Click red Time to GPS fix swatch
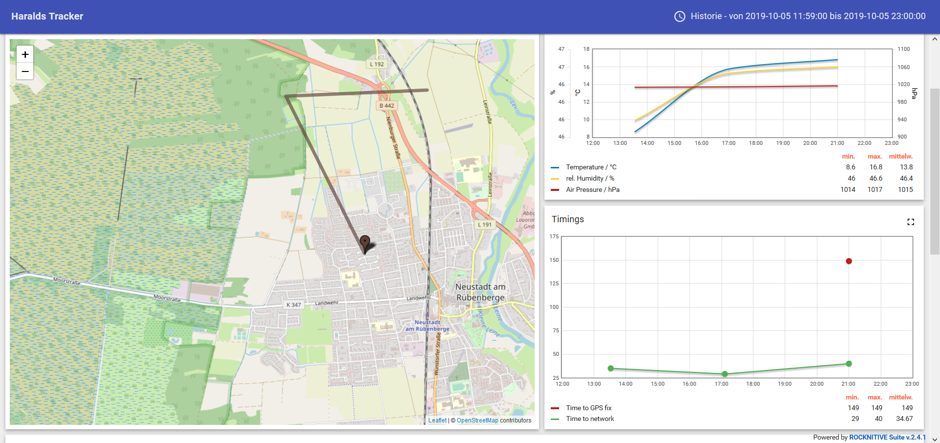 [x=555, y=408]
